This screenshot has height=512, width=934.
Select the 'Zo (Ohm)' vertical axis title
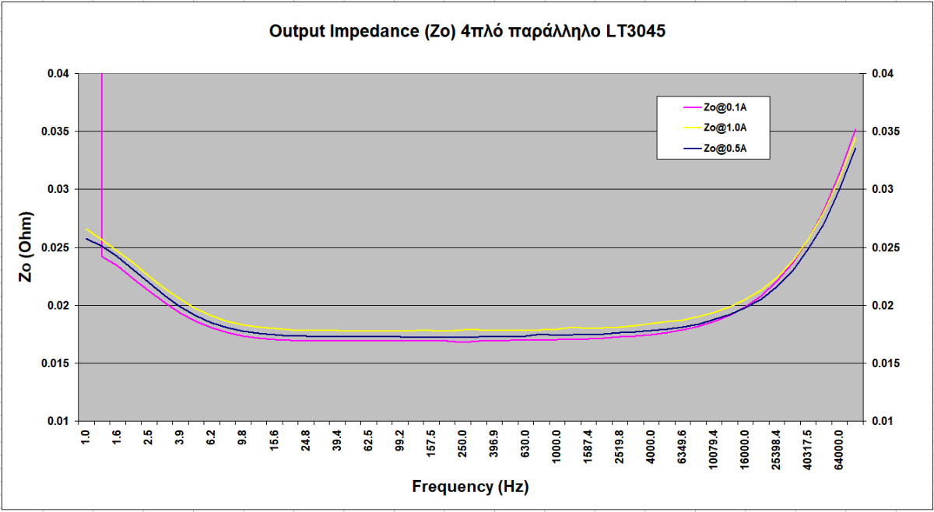pos(25,247)
